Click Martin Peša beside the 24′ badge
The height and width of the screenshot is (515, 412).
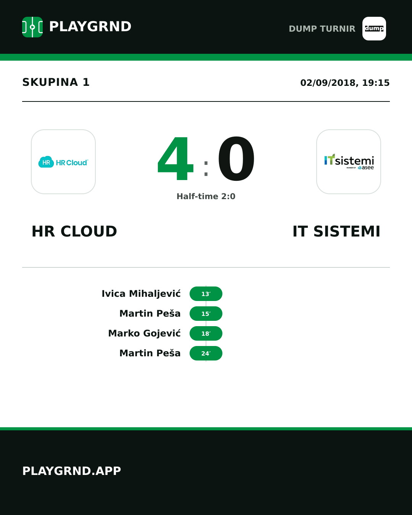(150, 353)
